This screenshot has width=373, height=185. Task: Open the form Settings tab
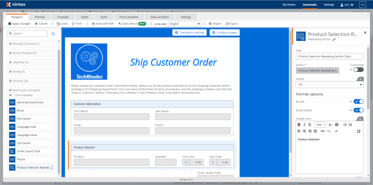[186, 17]
